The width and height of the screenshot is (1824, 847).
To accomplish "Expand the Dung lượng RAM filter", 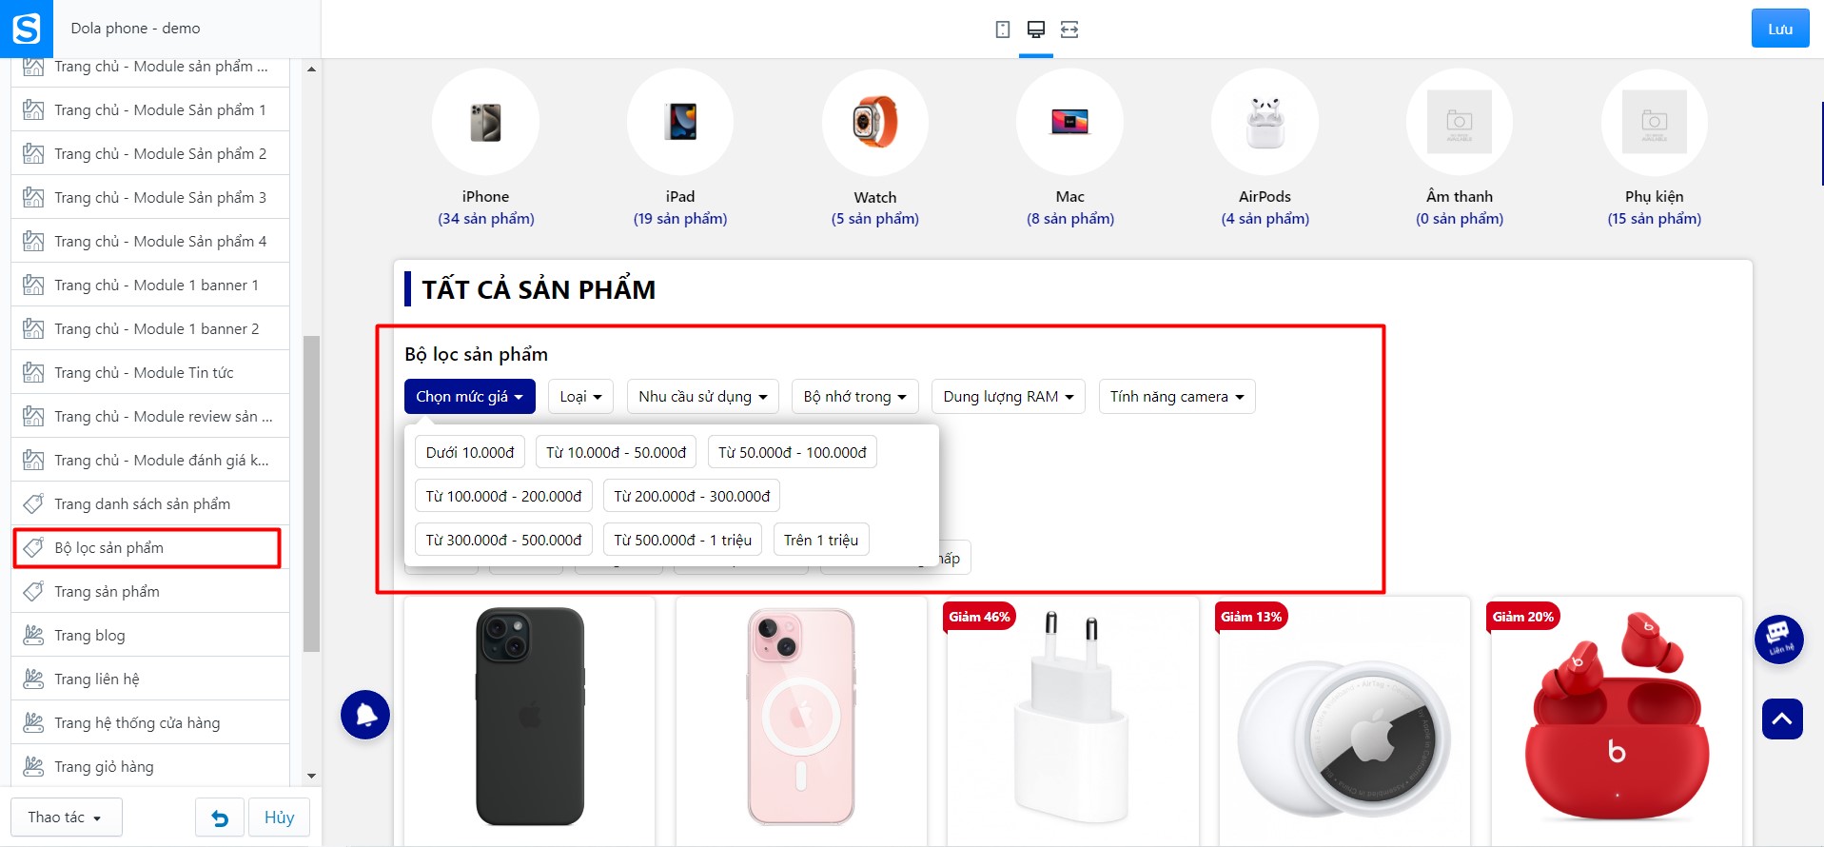I will coord(1009,397).
